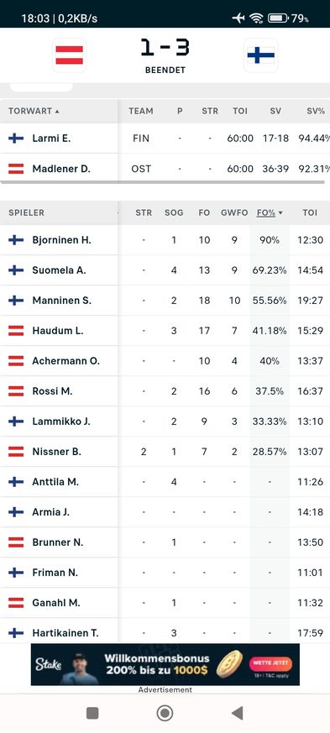
Task: Open player Suomela A. details
Action: [59, 270]
